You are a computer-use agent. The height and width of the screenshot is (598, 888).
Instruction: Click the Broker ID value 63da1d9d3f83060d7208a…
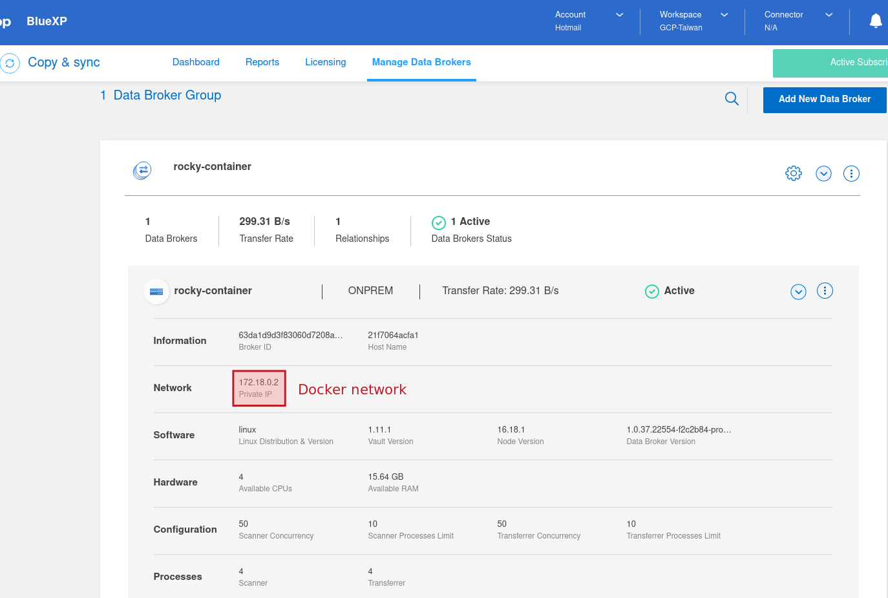pyautogui.click(x=291, y=335)
